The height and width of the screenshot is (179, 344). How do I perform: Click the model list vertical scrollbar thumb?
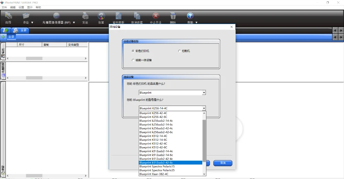pos(204,140)
